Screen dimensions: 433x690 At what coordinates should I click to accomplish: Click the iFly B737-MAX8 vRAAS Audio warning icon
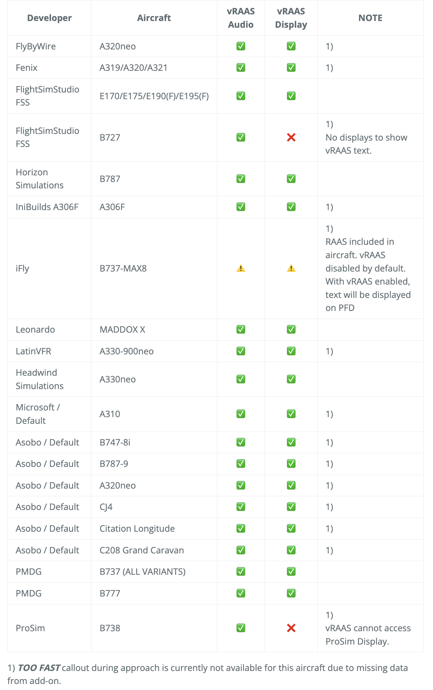[241, 268]
